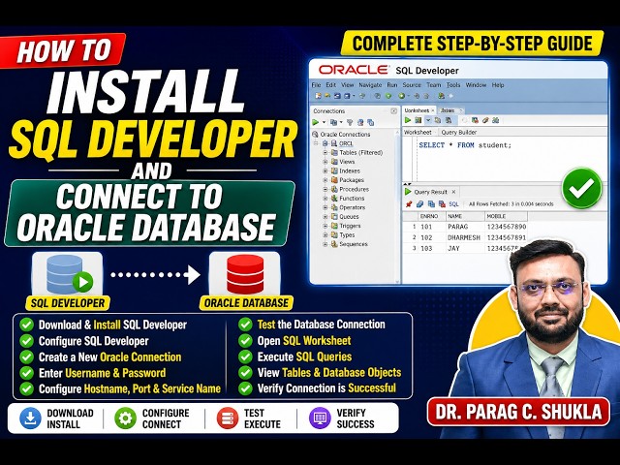This screenshot has width=620, height=465.
Task: Select the cell containing PARAG
Action: [x=465, y=227]
